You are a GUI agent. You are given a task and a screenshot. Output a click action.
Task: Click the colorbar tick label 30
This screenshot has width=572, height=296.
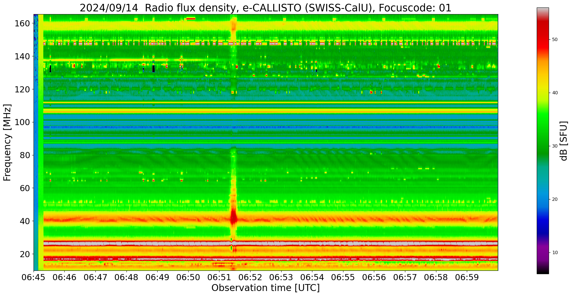pos(555,146)
